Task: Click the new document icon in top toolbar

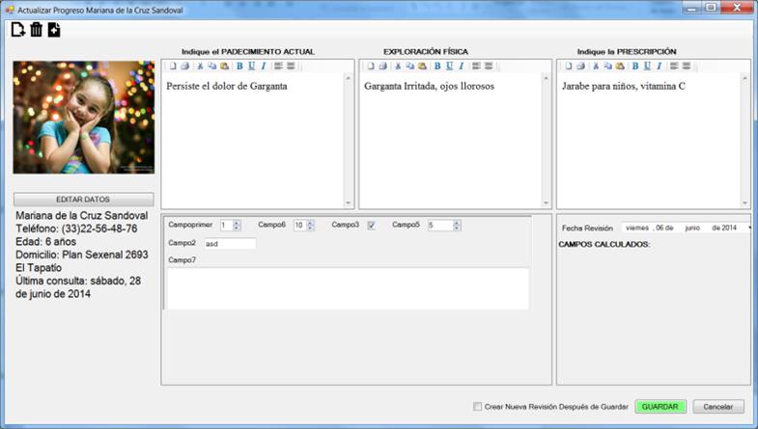Action: [17, 30]
